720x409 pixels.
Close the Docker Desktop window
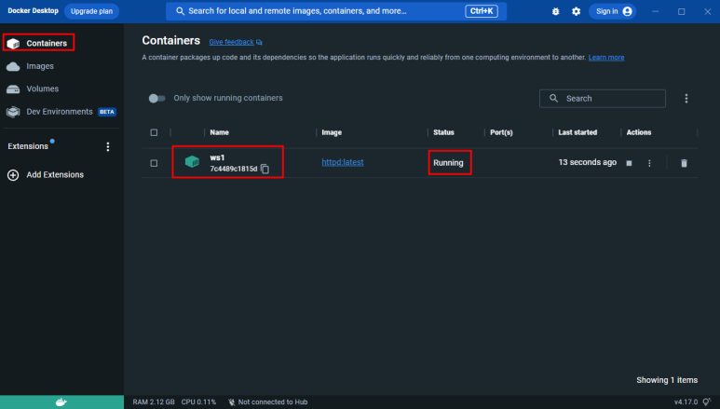[x=708, y=11]
